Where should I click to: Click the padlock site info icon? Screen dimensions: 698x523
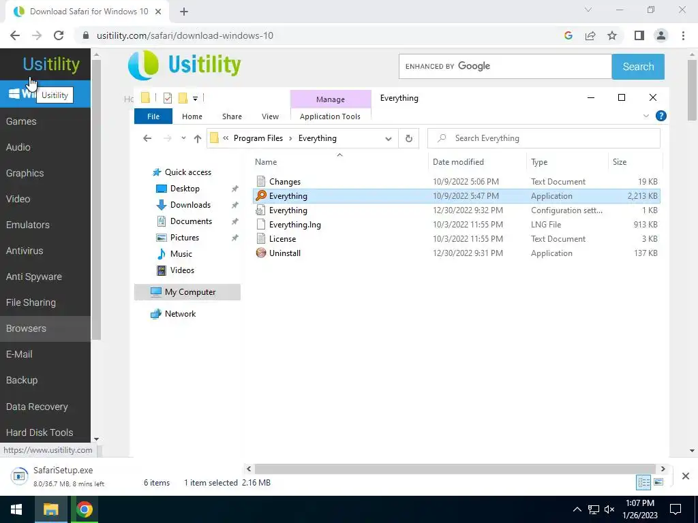pos(86,35)
